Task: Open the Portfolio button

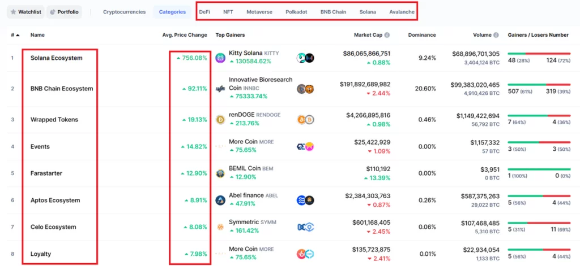Action: pyautogui.click(x=64, y=12)
